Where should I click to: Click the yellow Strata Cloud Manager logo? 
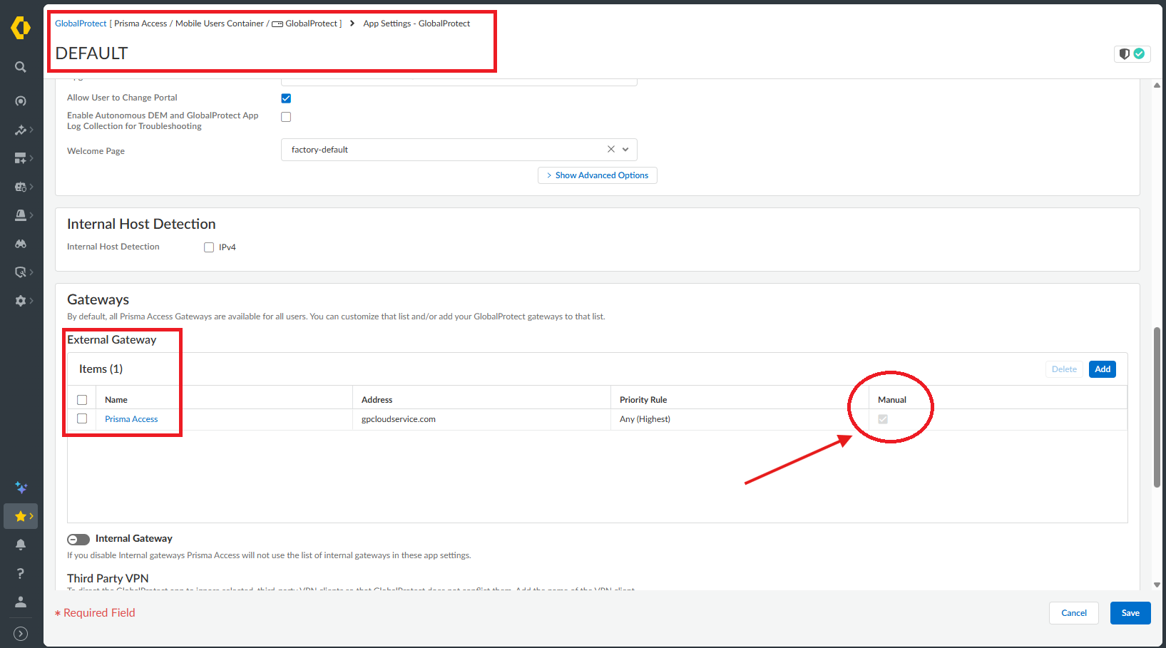[x=21, y=28]
